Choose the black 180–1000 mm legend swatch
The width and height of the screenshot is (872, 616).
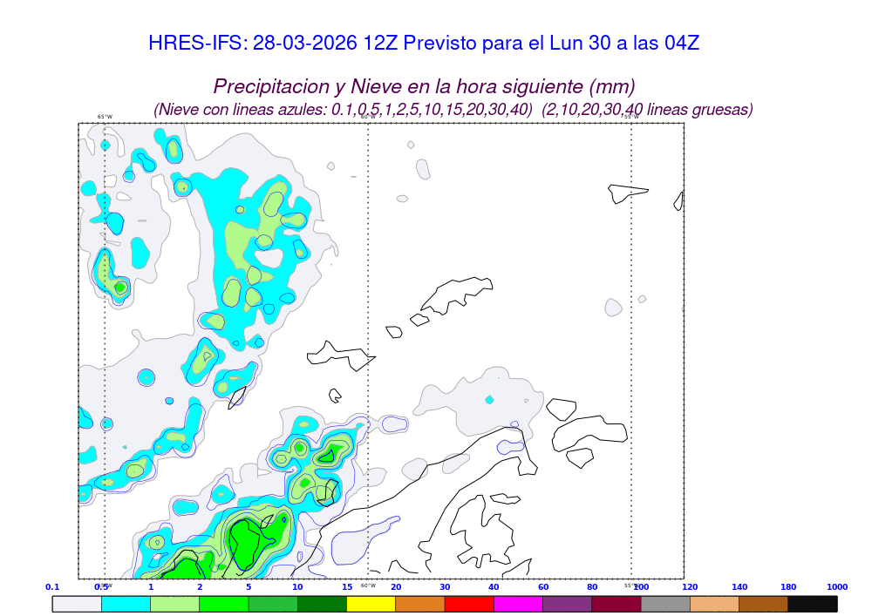(x=813, y=603)
